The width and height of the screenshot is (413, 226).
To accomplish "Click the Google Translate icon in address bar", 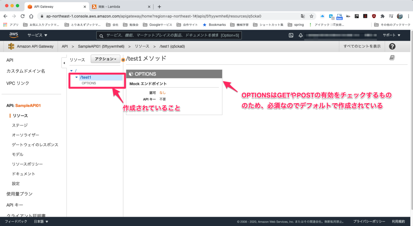I will [x=303, y=16].
